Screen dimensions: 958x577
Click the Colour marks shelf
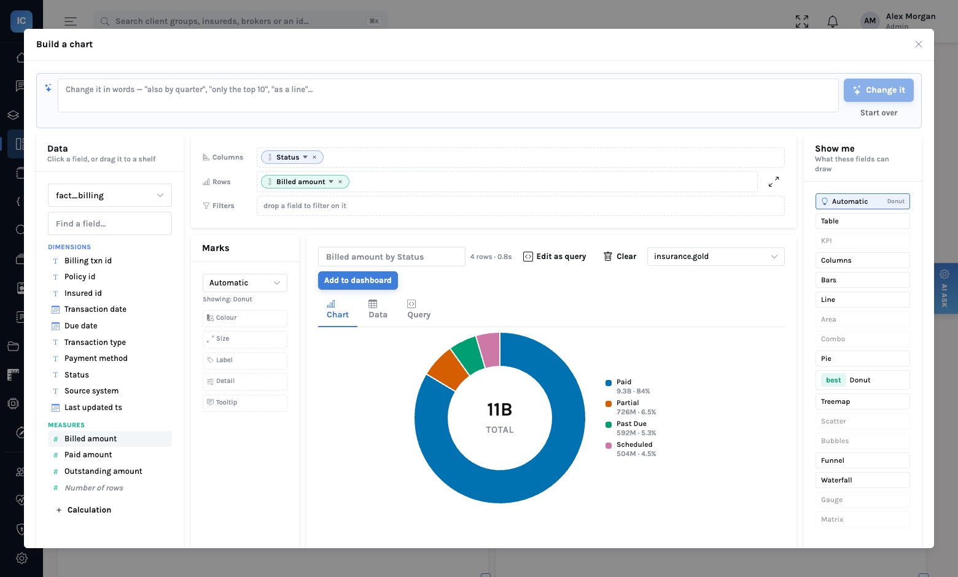tap(245, 318)
